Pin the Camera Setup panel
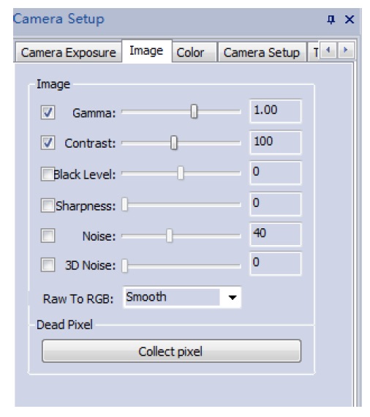Screen dimensions: 370x417 [x=331, y=20]
